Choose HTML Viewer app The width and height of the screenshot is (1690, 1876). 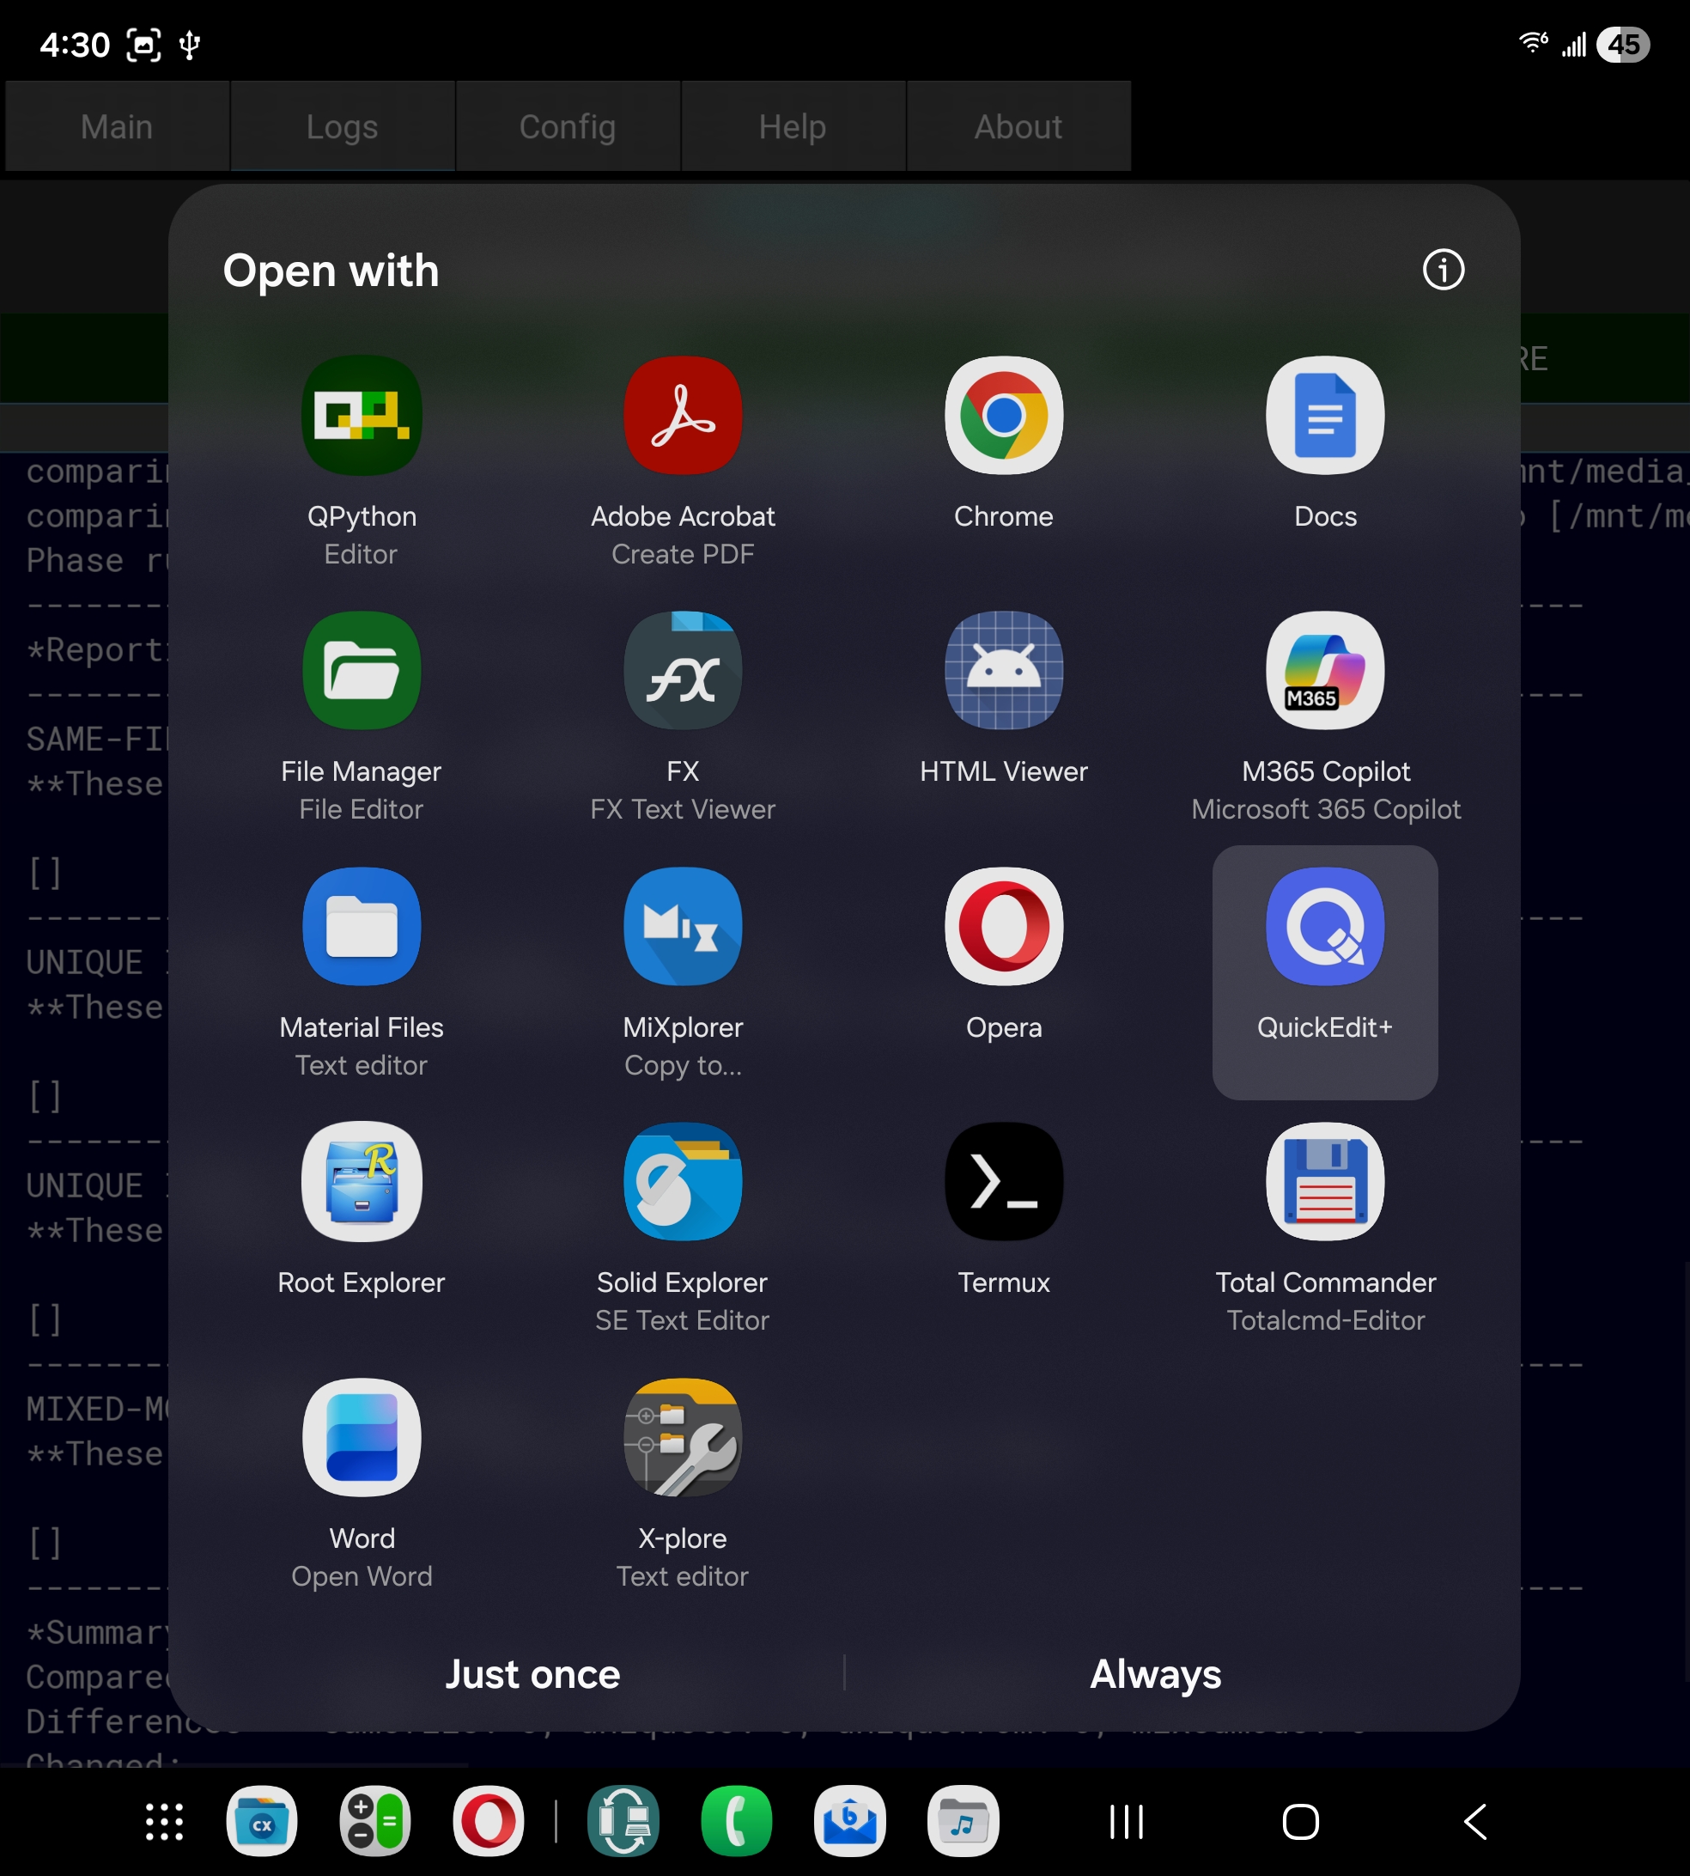[1003, 672]
